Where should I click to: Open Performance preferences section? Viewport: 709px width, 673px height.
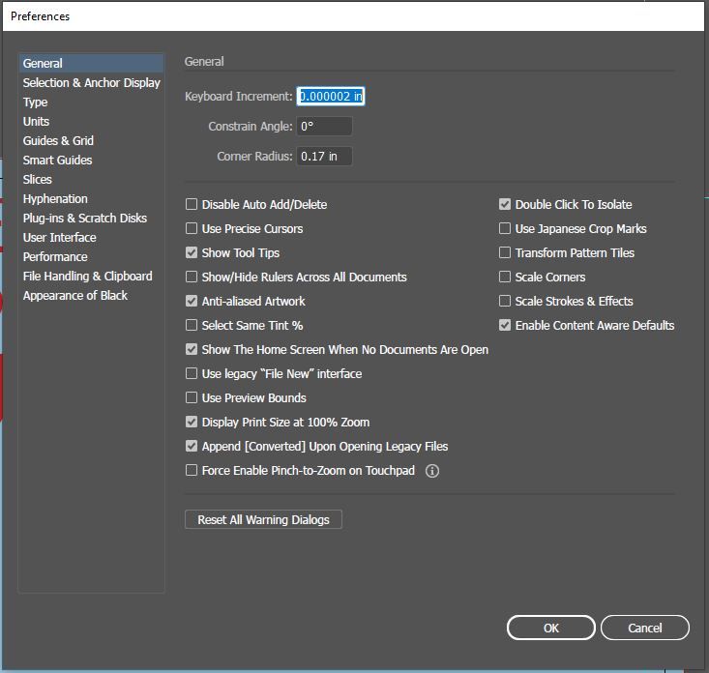coord(55,257)
